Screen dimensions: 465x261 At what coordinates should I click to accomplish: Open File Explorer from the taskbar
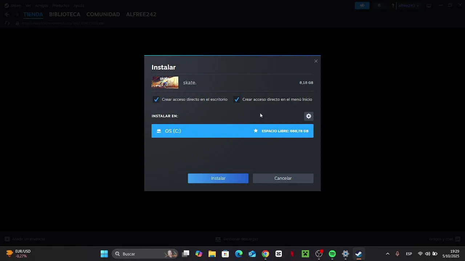coord(212,254)
